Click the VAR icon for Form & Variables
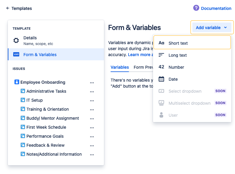 [x=16, y=55]
